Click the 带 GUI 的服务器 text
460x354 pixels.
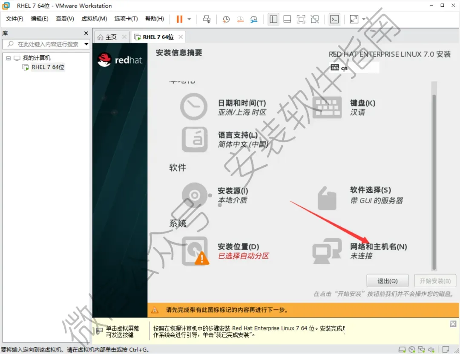click(x=377, y=201)
